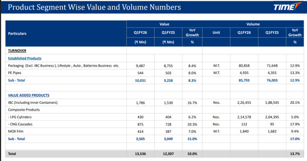
Task: Select the Unit column header
Action: [x=216, y=33]
